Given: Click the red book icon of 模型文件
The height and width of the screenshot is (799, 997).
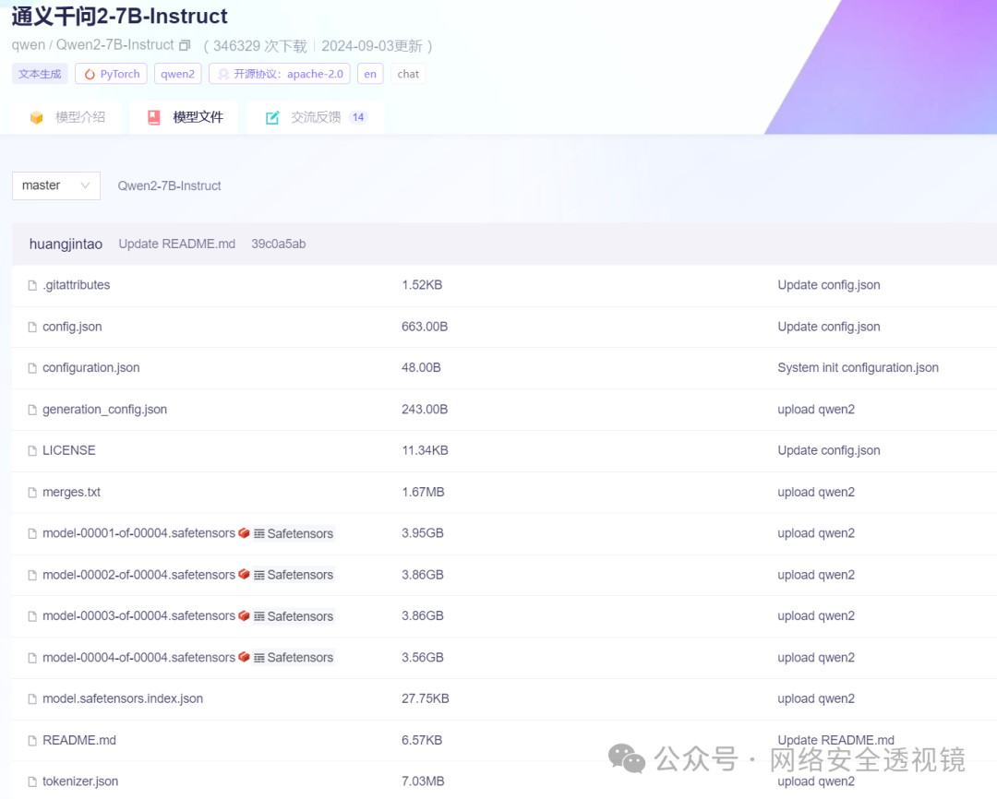Looking at the screenshot, I should (154, 117).
